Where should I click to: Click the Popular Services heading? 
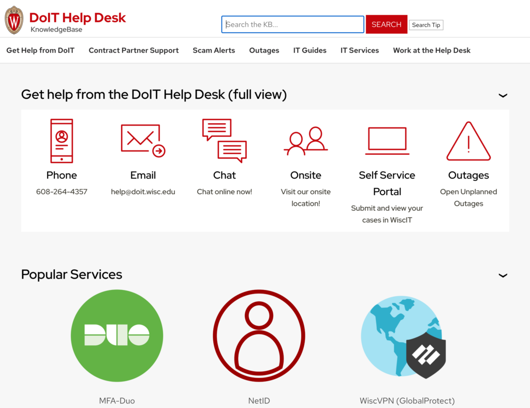coord(71,274)
